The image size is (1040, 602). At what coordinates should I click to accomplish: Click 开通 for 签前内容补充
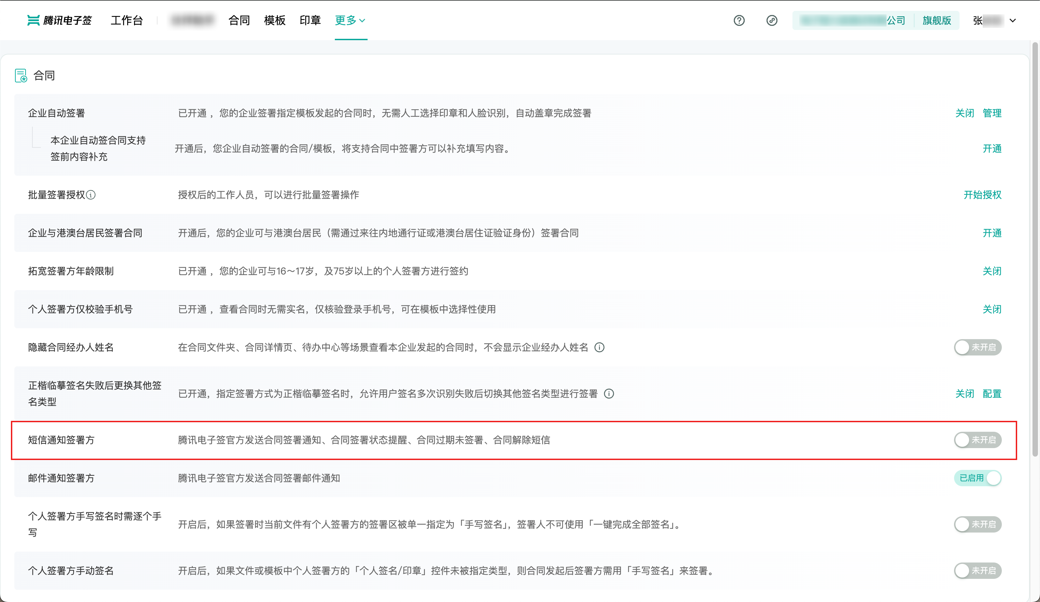992,148
